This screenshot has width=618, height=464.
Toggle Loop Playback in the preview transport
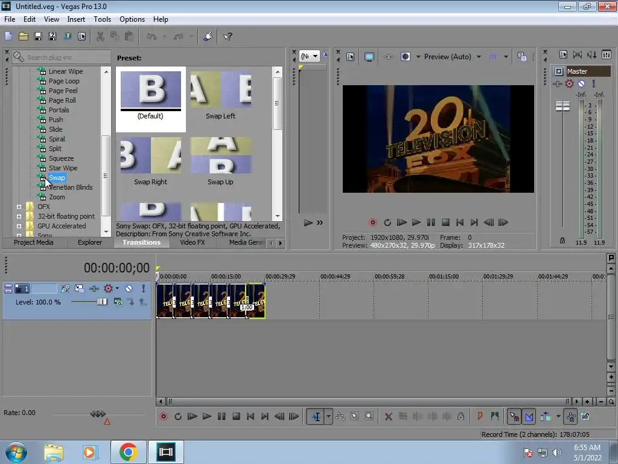387,222
